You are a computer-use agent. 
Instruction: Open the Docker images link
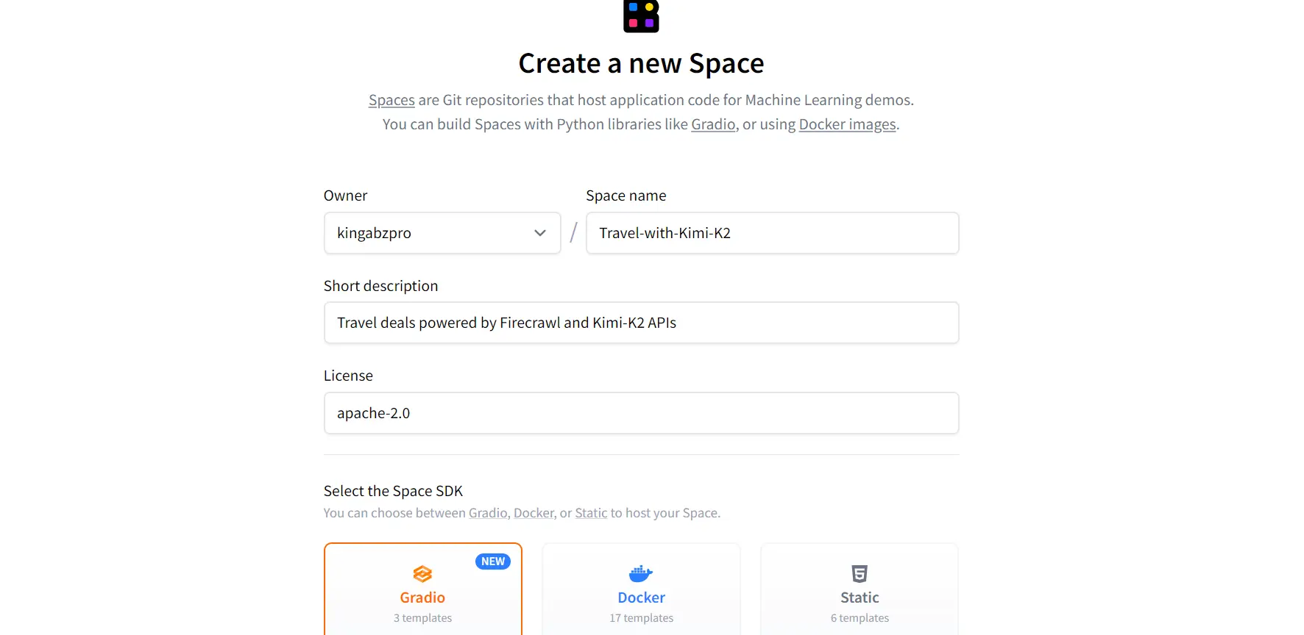(x=846, y=124)
